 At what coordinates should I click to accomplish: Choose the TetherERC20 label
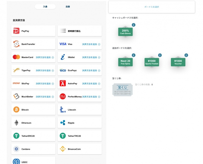click(x=28, y=136)
